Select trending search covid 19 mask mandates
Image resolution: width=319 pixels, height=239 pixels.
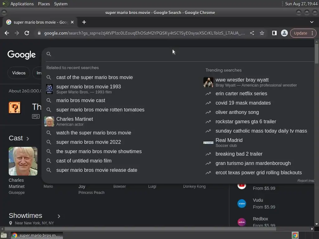coord(243,103)
